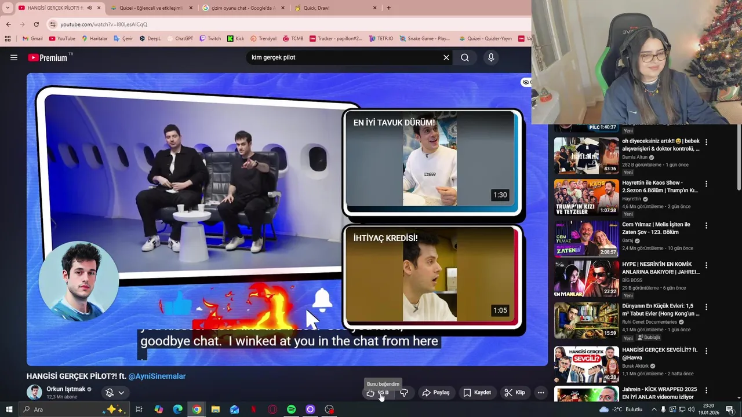Viewport: 742px width, 417px height.
Task: Open the YouTube hamburger guide menu
Action: point(14,57)
